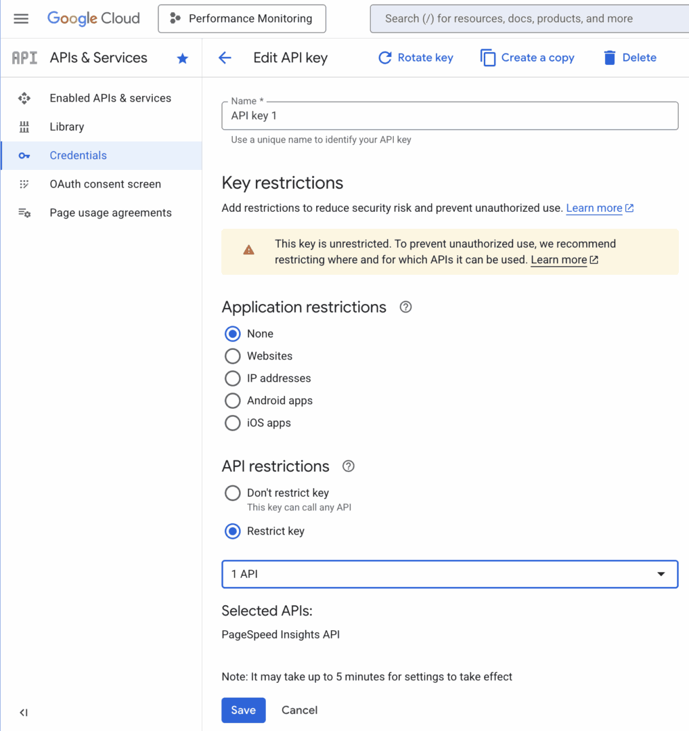Click the back arrow to leave Edit API key

point(224,58)
